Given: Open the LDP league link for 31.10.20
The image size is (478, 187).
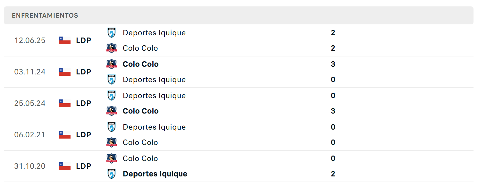Looking at the screenshot, I should pos(84,166).
